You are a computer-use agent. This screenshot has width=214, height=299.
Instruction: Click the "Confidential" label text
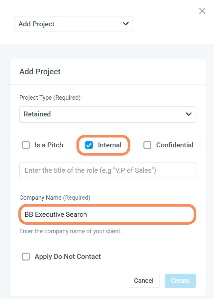tap(175, 145)
